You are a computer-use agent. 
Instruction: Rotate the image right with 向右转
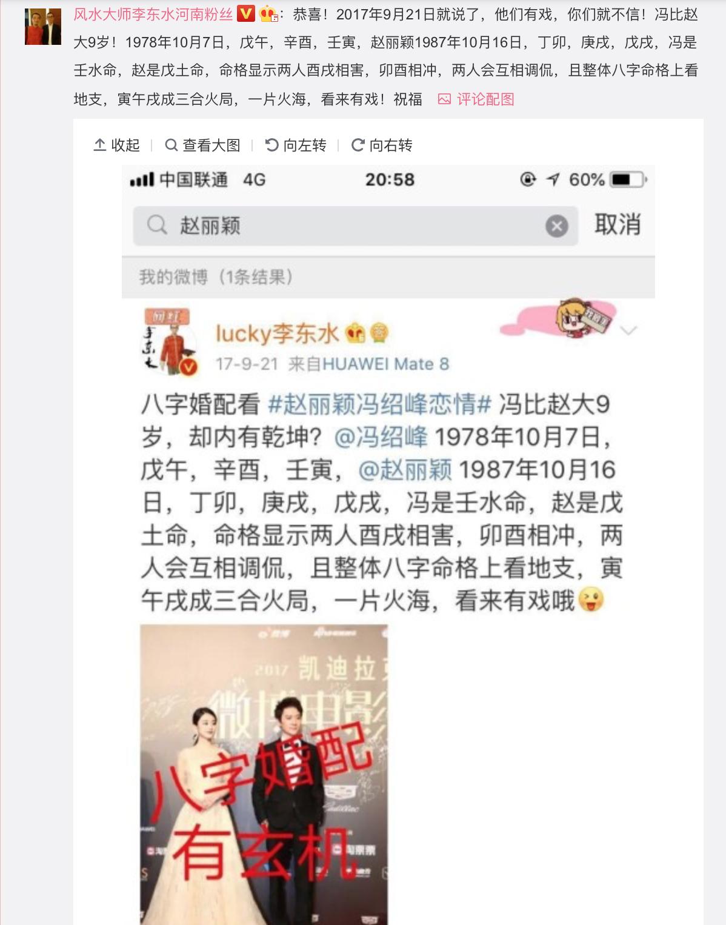tap(382, 145)
